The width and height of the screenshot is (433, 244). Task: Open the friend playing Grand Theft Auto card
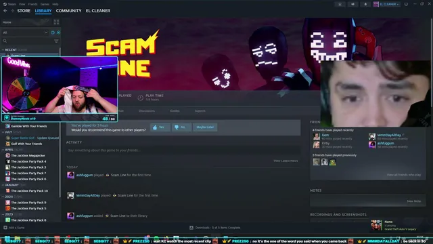tap(398, 225)
